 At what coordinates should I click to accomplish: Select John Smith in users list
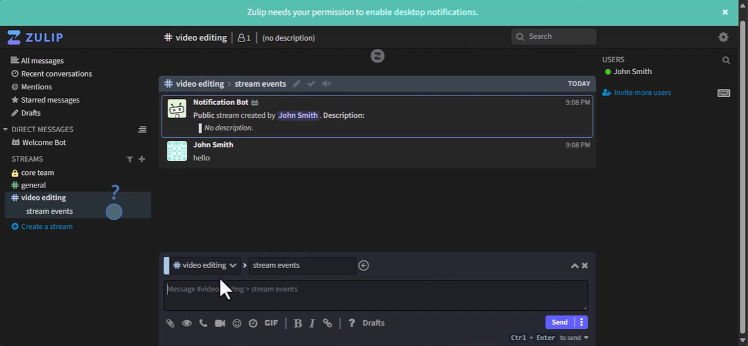(633, 72)
